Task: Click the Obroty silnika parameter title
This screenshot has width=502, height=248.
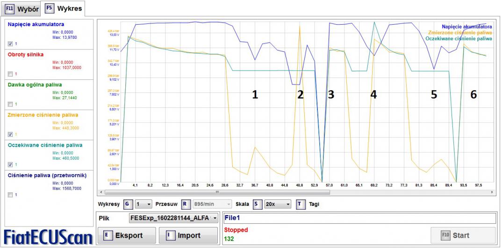Action: point(26,55)
